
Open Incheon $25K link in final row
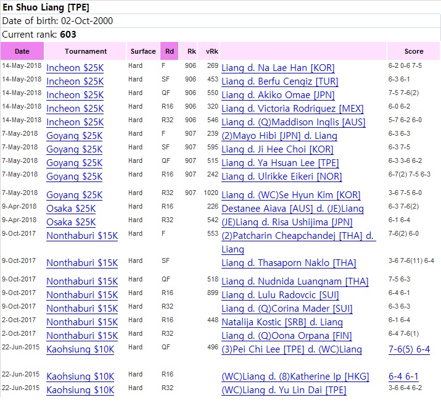(x=75, y=68)
